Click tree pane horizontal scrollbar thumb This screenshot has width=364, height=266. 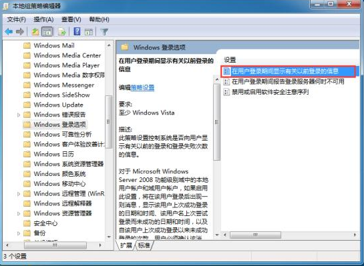[x=55, y=245]
